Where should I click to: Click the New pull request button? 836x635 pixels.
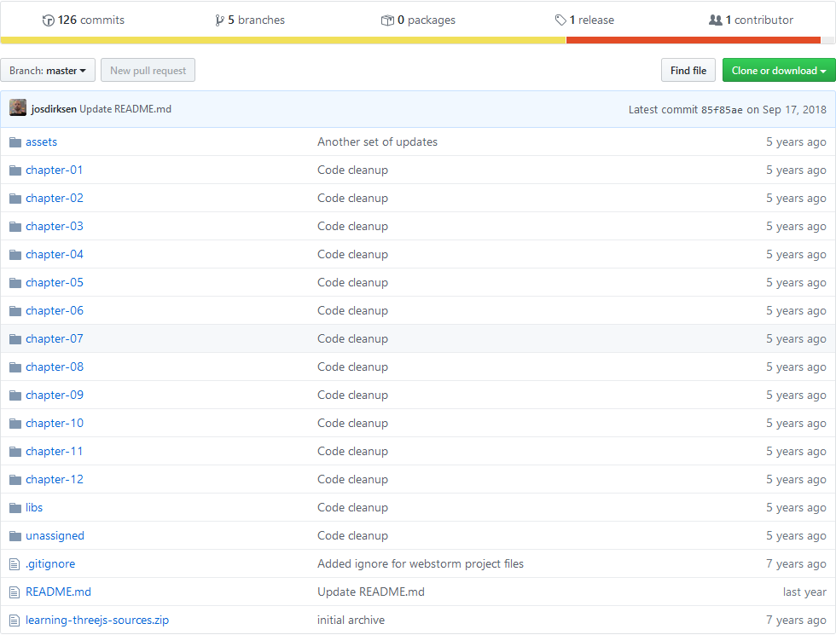tap(148, 70)
